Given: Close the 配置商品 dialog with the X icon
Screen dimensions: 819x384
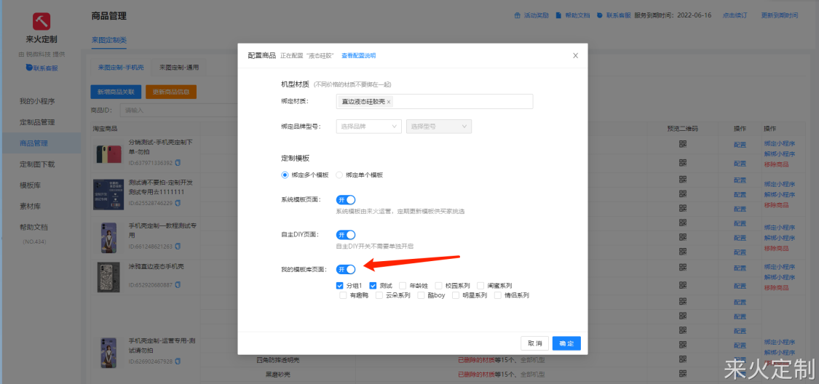Looking at the screenshot, I should [575, 55].
